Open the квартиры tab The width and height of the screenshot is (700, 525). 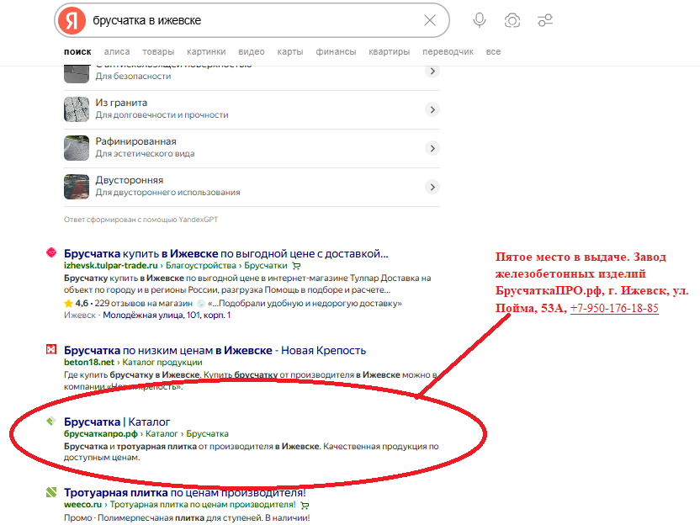tap(390, 52)
